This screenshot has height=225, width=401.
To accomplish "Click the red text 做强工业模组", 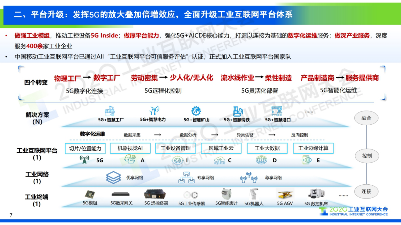I will pyautogui.click(x=32, y=36).
